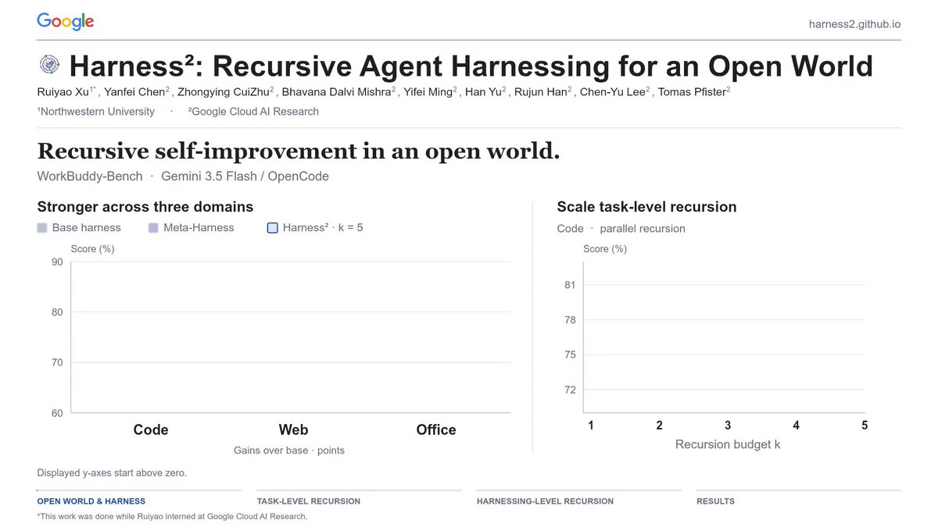Select the Harness² k = 5 legend swatch

click(273, 228)
